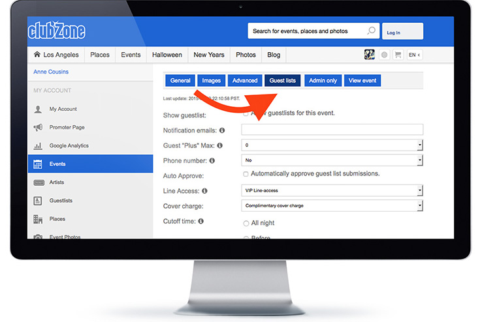Open Guestlists in the sidebar

(90, 201)
